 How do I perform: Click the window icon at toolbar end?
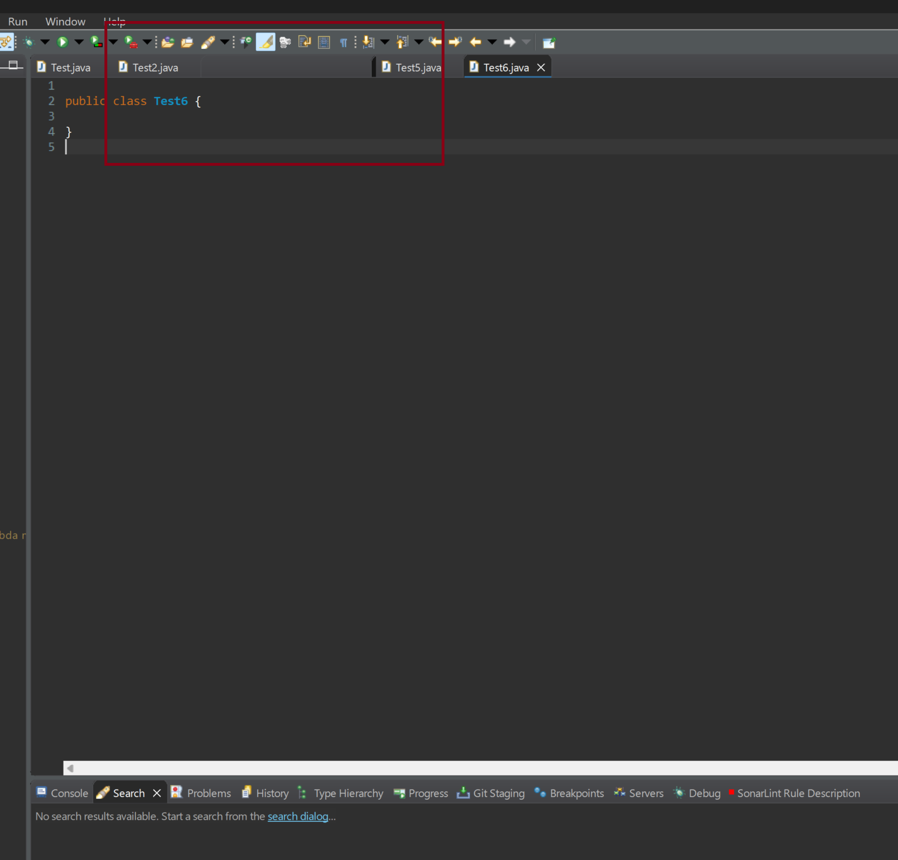549,43
